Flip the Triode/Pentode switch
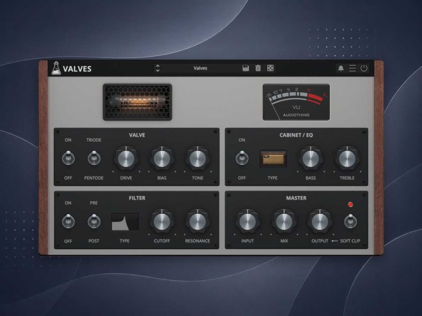 [x=94, y=158]
